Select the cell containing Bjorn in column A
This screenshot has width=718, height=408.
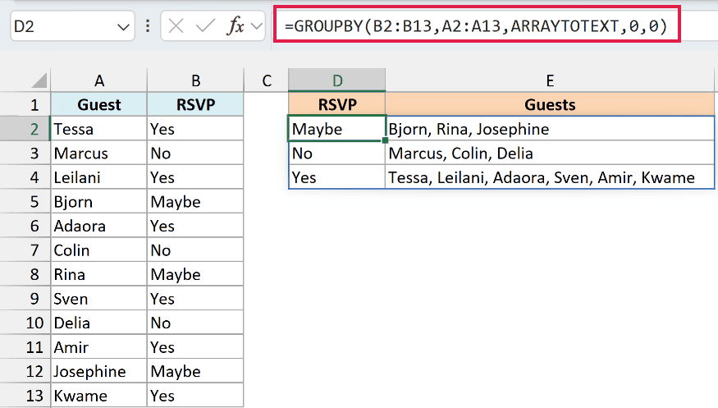pos(99,201)
